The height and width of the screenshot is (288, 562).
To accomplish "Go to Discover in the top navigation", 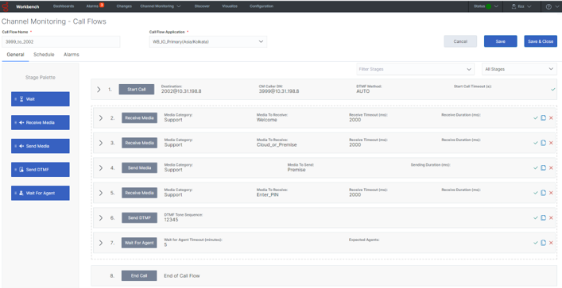I will point(202,6).
